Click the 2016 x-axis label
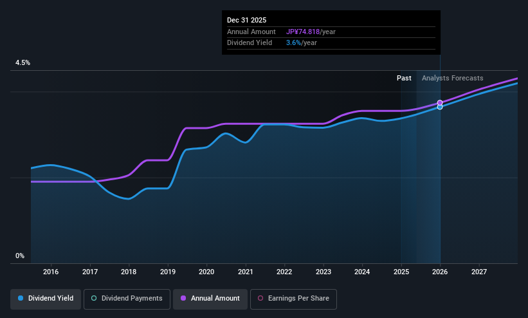The image size is (528, 318). click(x=51, y=272)
